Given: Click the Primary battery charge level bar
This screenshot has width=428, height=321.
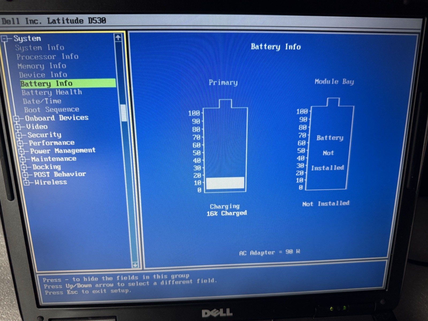Looking at the screenshot, I should (225, 183).
